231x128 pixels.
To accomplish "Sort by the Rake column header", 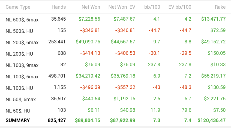I will click(x=220, y=7).
